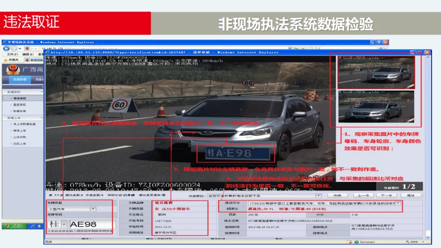This screenshot has height=248, width=441.
Task: Click the 138771809 phone number value
Action: click(163, 221)
